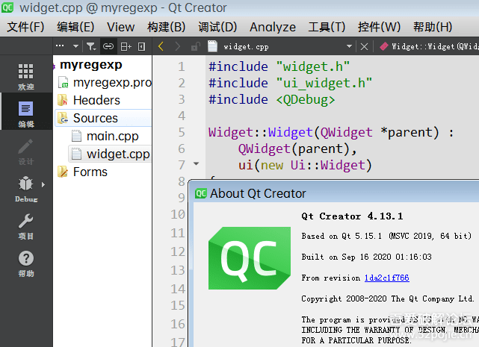Switch to the Edit mode icon
Screen dimensions: 479x347
coord(25,114)
